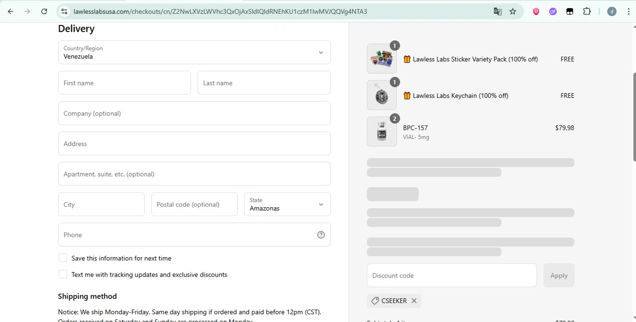
Task: Reload the checkout page
Action: 44,11
